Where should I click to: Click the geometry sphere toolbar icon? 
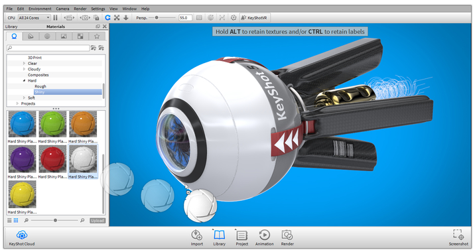(210, 18)
